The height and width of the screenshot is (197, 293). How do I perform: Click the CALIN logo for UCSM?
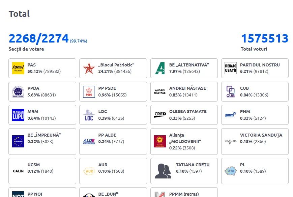click(18, 171)
